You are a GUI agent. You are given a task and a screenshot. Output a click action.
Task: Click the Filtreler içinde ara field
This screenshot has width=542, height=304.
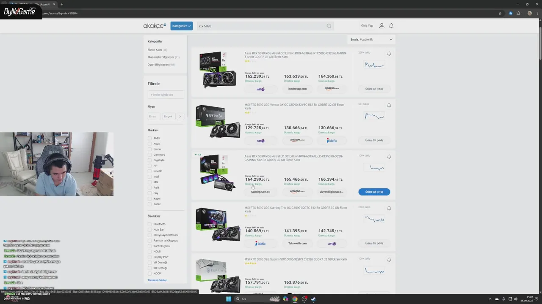point(166,95)
